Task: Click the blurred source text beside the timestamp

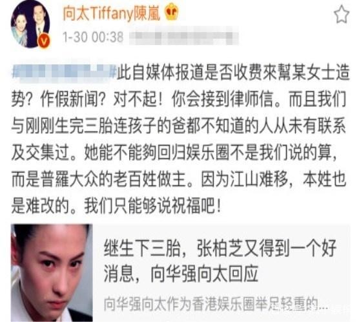Action: pyautogui.click(x=183, y=37)
